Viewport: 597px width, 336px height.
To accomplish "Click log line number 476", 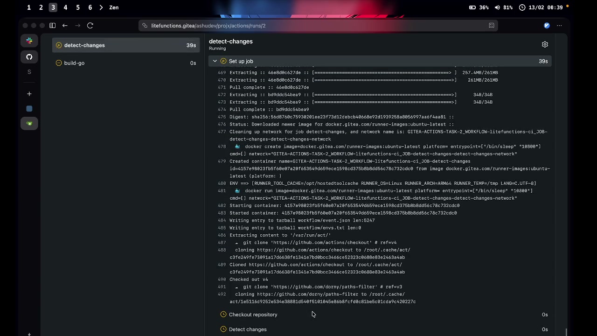I will [x=222, y=125].
